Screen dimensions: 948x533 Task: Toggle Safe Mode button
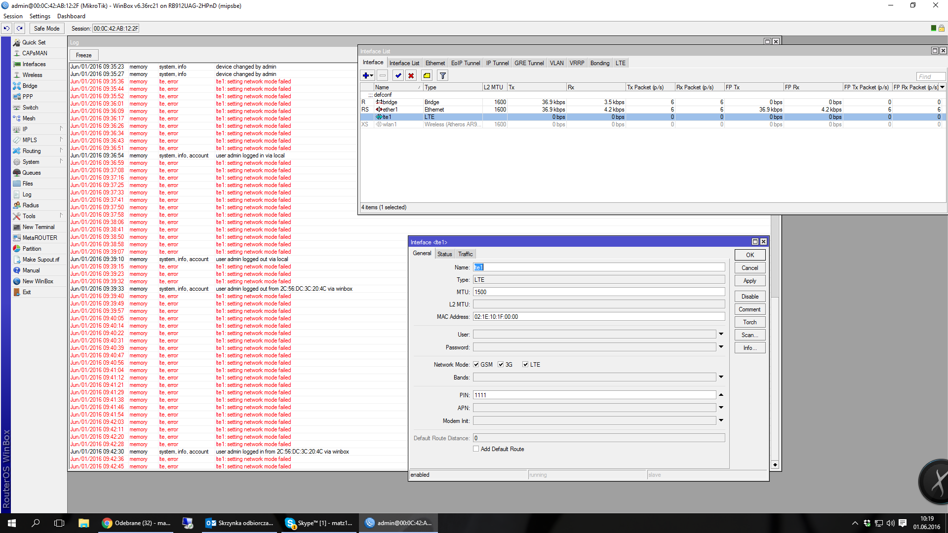tap(46, 28)
